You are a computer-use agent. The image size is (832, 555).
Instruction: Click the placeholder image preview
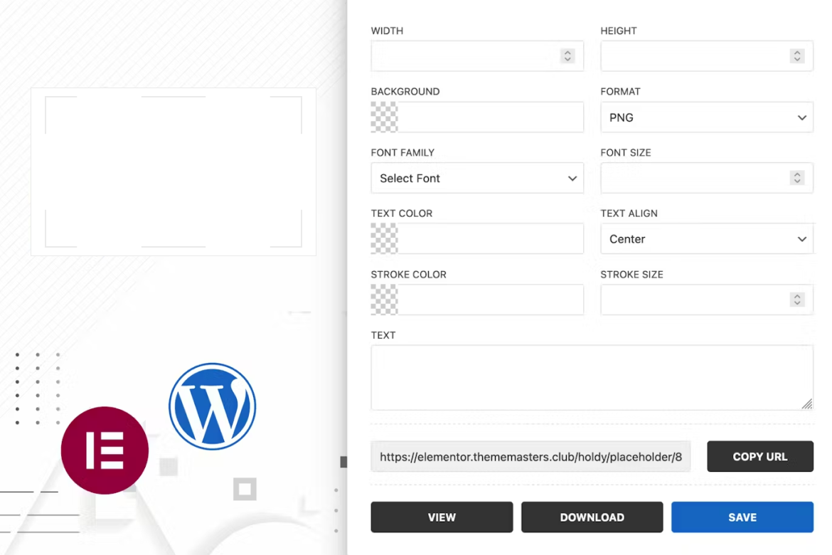click(x=174, y=171)
